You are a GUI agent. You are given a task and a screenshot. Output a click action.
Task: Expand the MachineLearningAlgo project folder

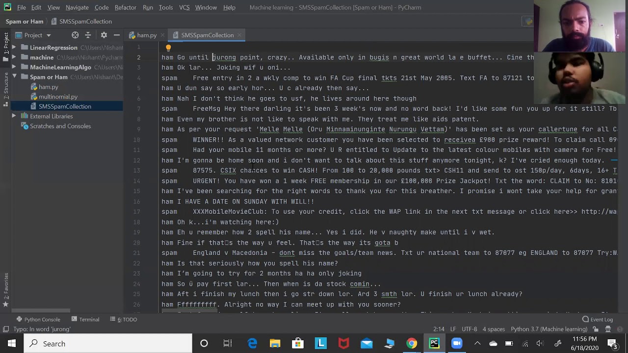[14, 67]
